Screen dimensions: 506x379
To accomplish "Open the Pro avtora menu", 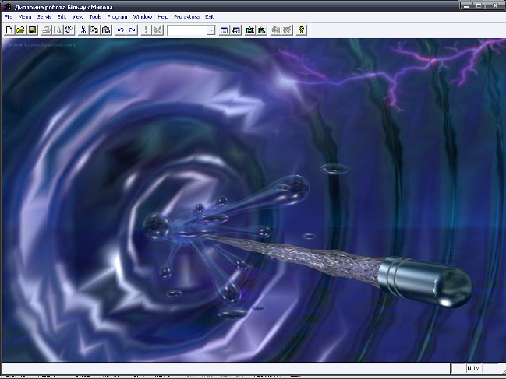I will pos(186,17).
